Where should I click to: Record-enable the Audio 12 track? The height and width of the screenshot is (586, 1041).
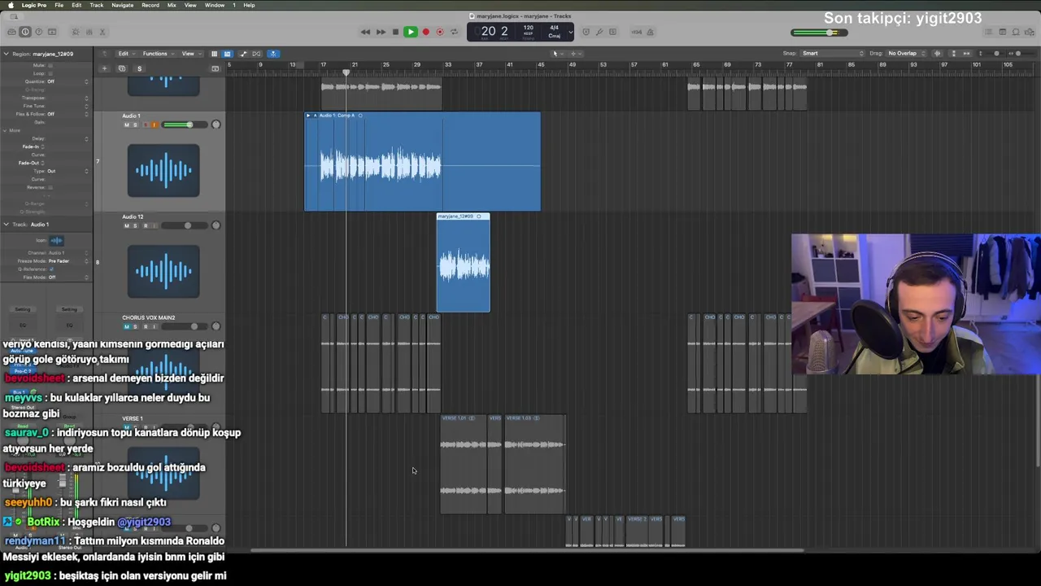pos(145,225)
